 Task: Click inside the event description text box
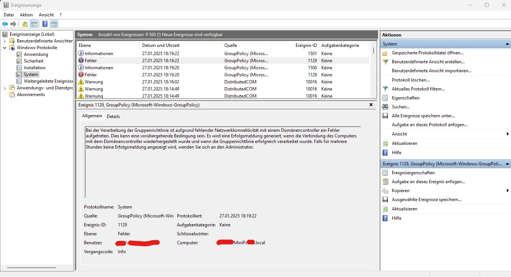pyautogui.click(x=223, y=162)
